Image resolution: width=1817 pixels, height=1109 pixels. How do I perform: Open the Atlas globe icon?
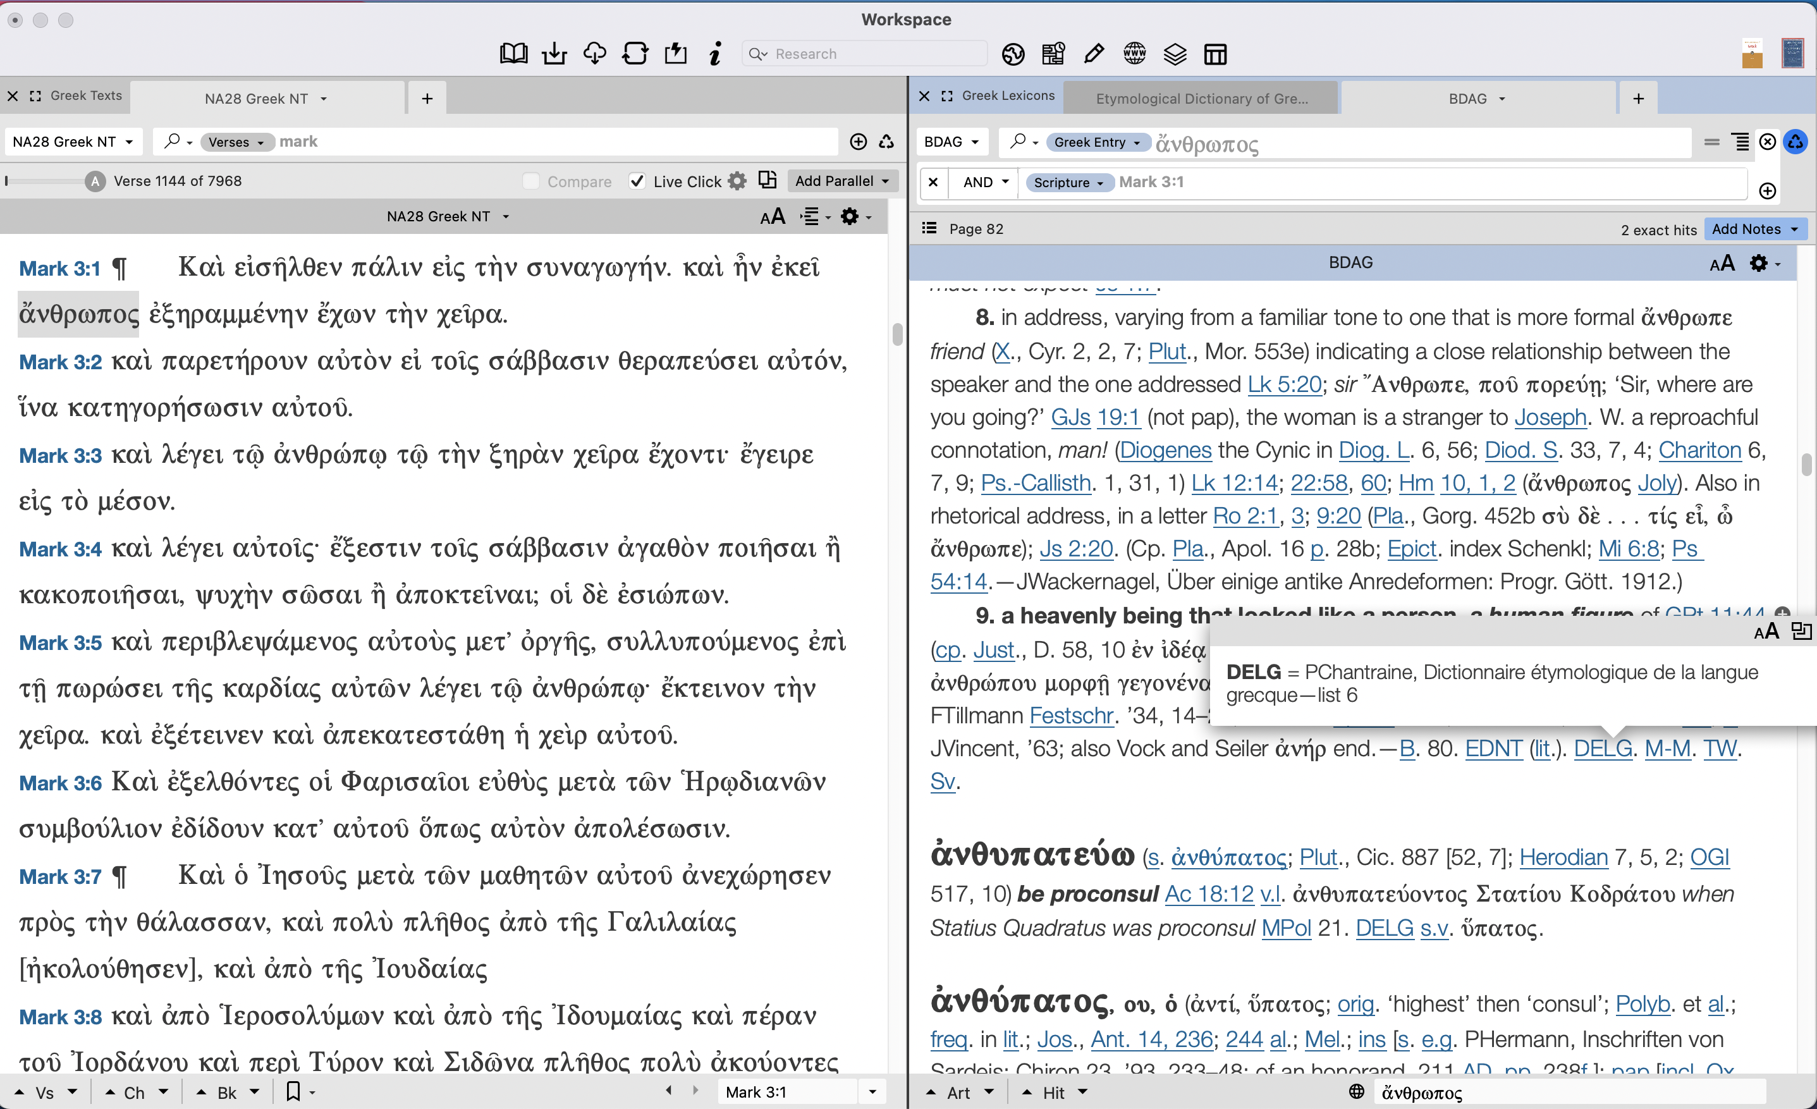pos(1013,54)
